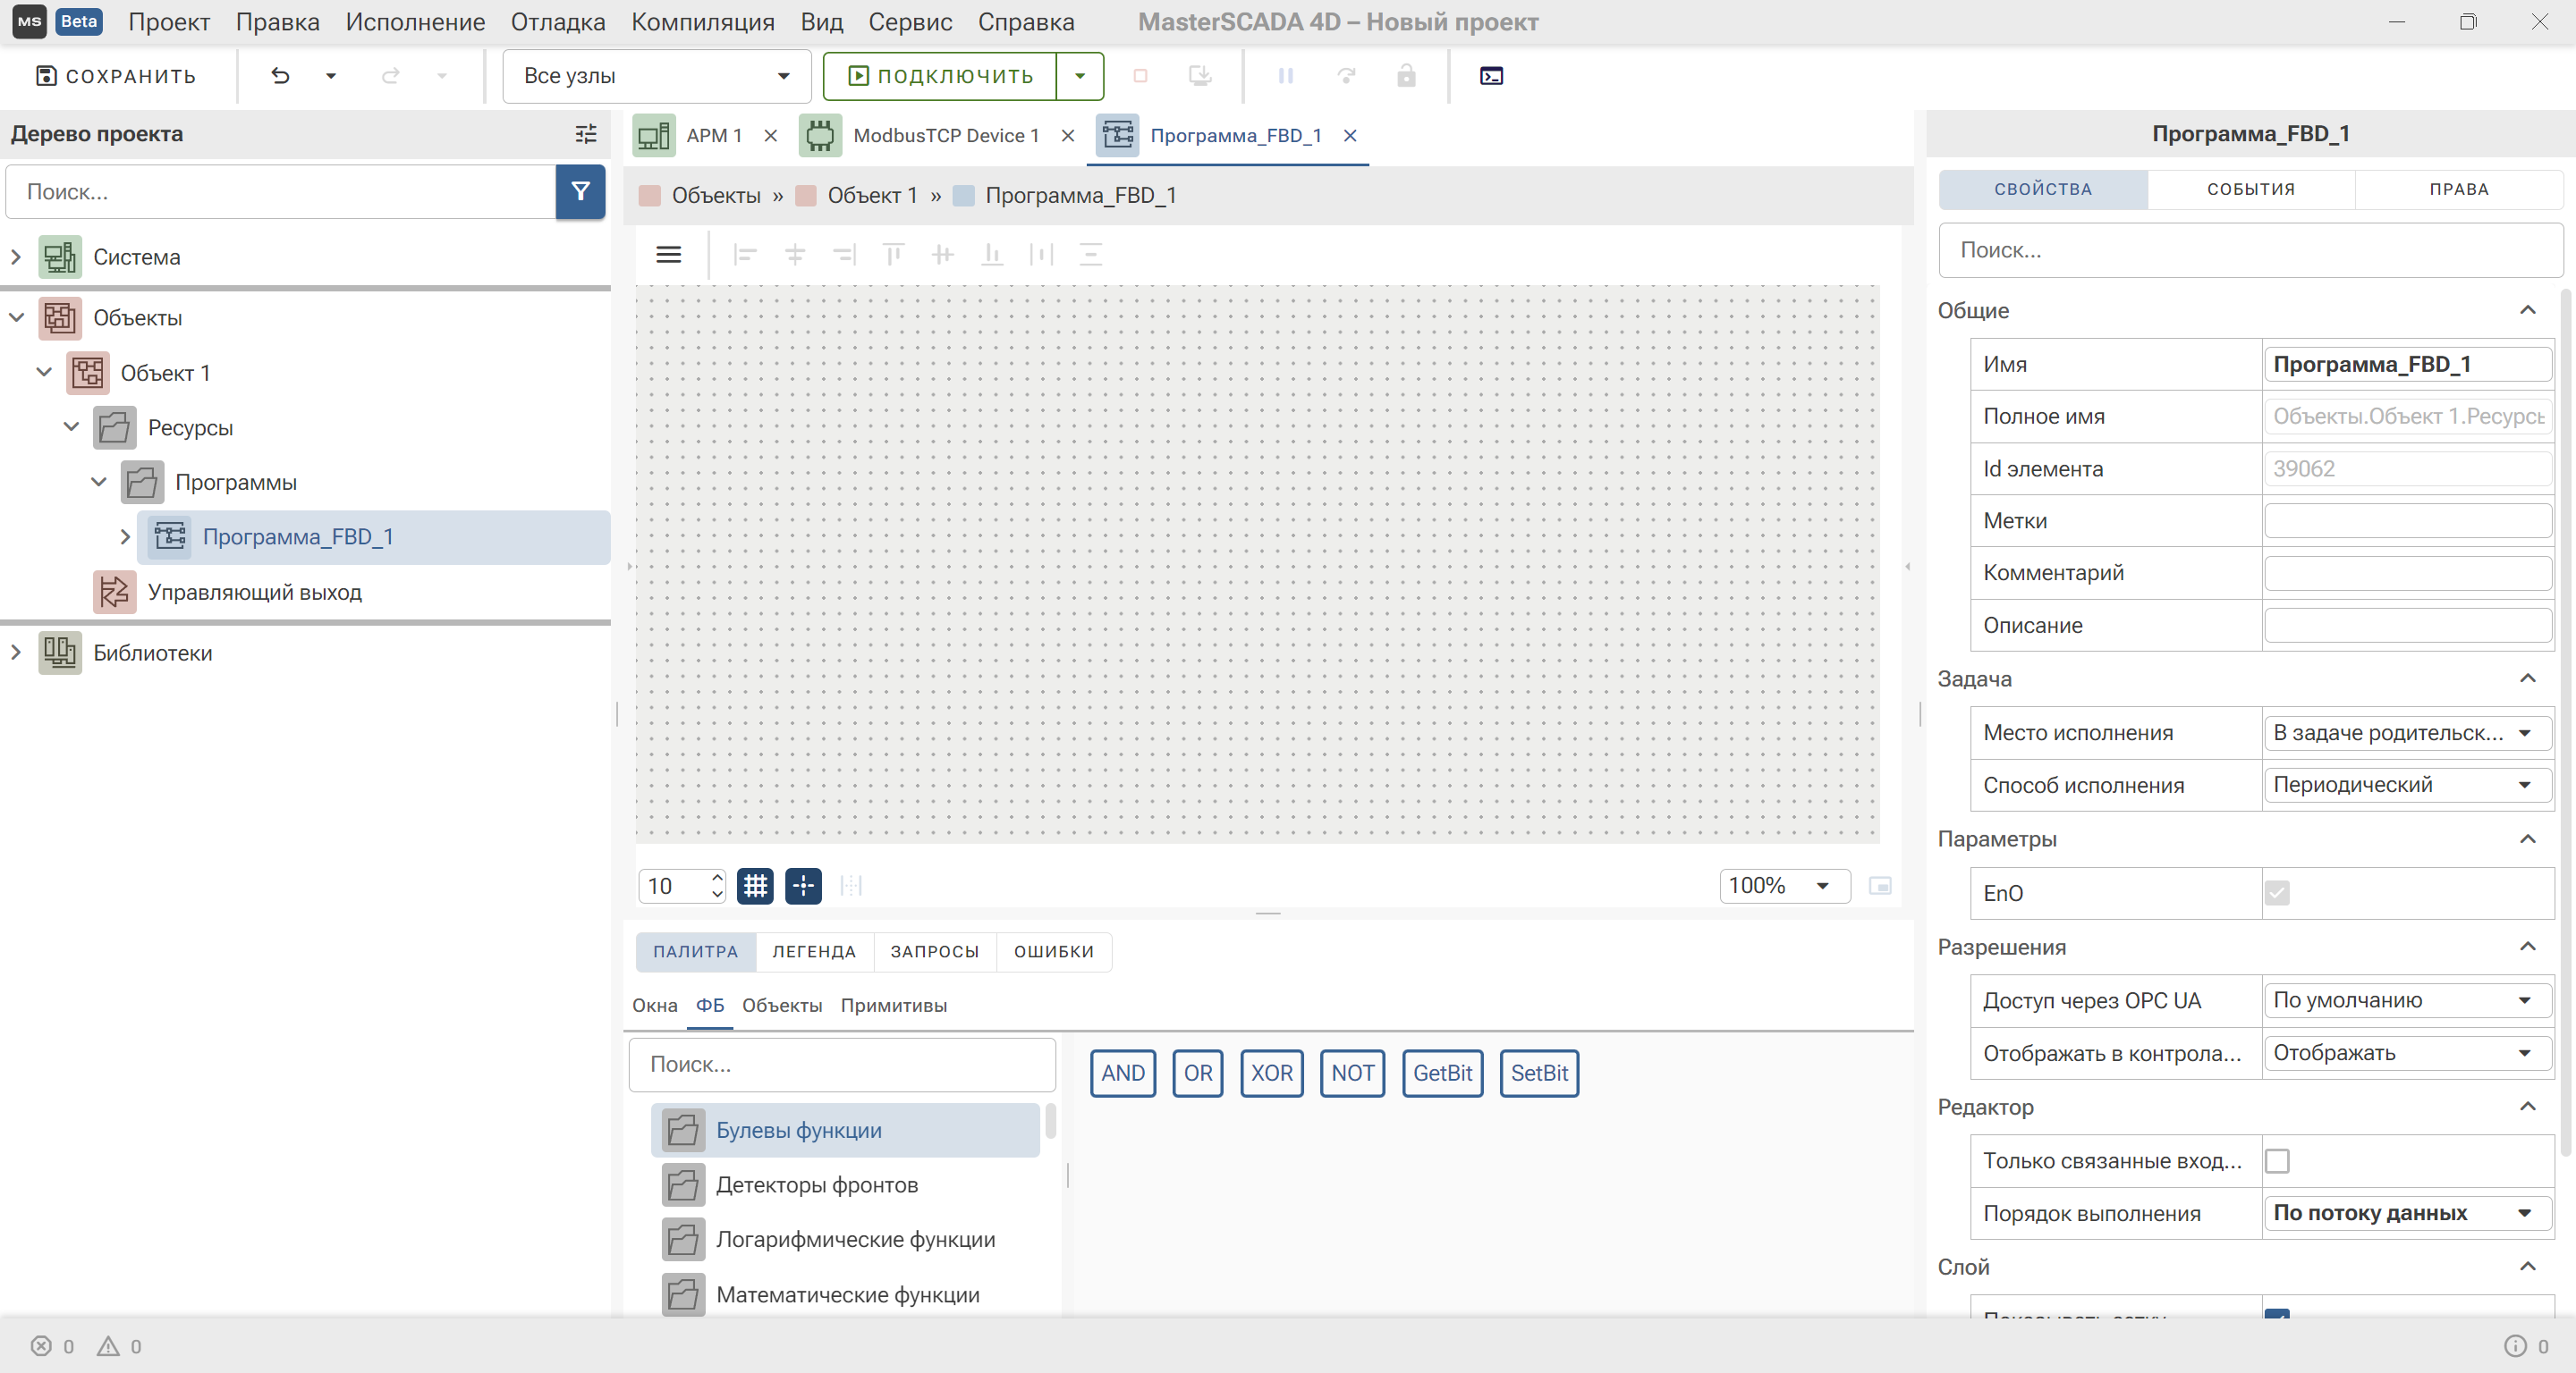
Task: Open the Сервис menu
Action: coord(909,22)
